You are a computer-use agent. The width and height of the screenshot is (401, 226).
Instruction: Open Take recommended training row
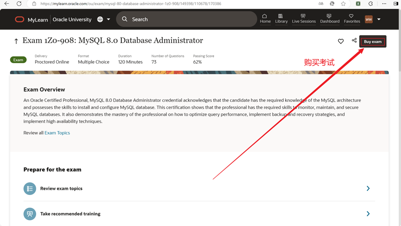pos(199,214)
